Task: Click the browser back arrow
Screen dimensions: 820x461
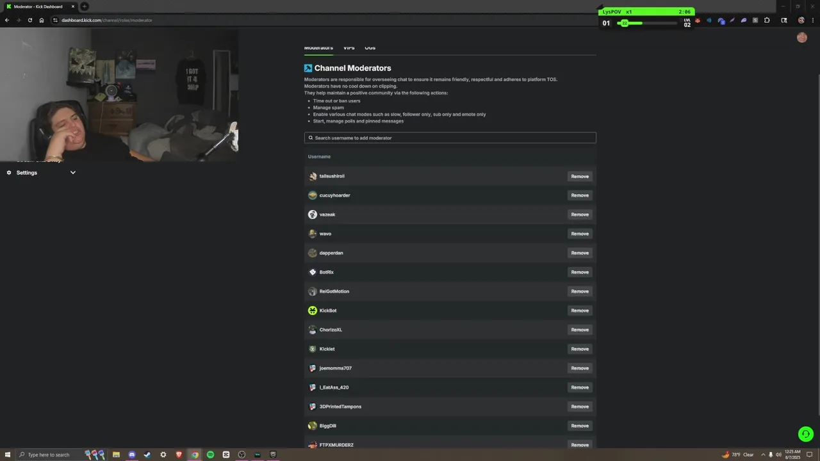Action: (x=7, y=20)
